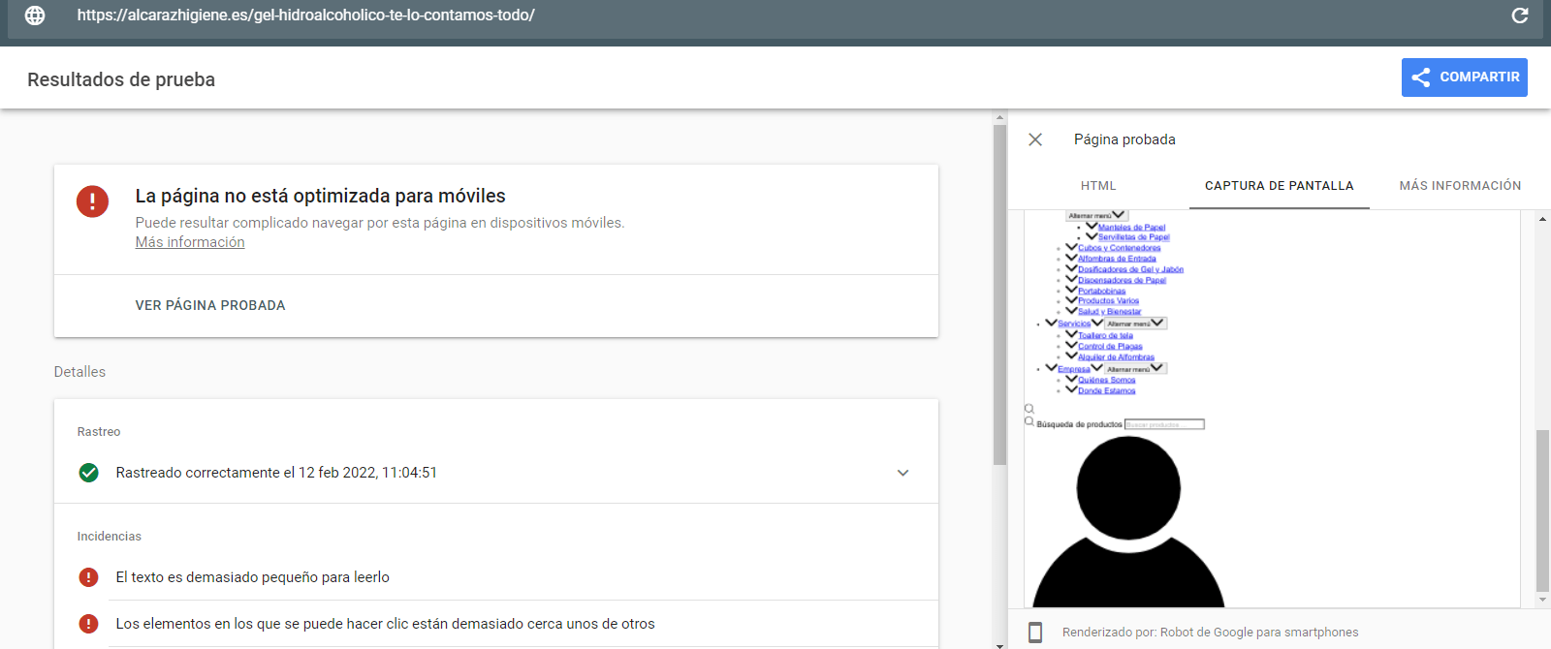Click the green check icon next to 'Rastreado correctamente'
Image resolution: width=1551 pixels, height=649 pixels.
(x=89, y=473)
